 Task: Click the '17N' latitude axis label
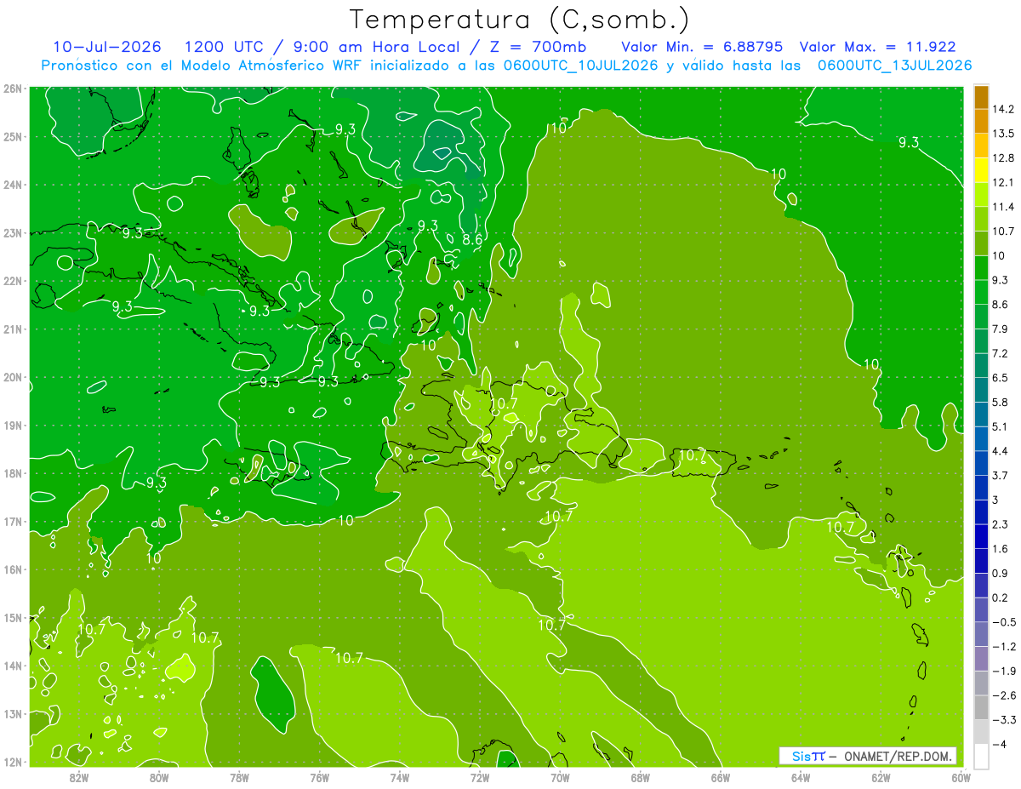click(12, 522)
